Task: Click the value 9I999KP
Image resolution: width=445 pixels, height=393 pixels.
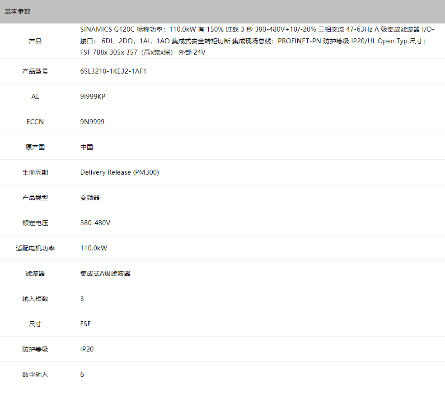Action: pos(93,97)
